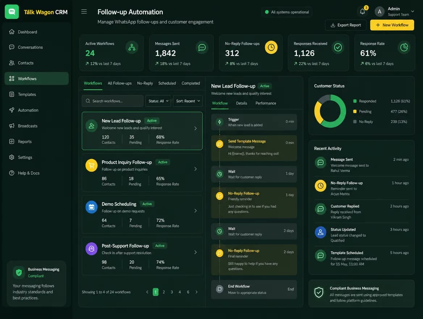The height and width of the screenshot is (319, 423).
Task: Click the Customer Status donut chart
Action: pyautogui.click(x=330, y=111)
